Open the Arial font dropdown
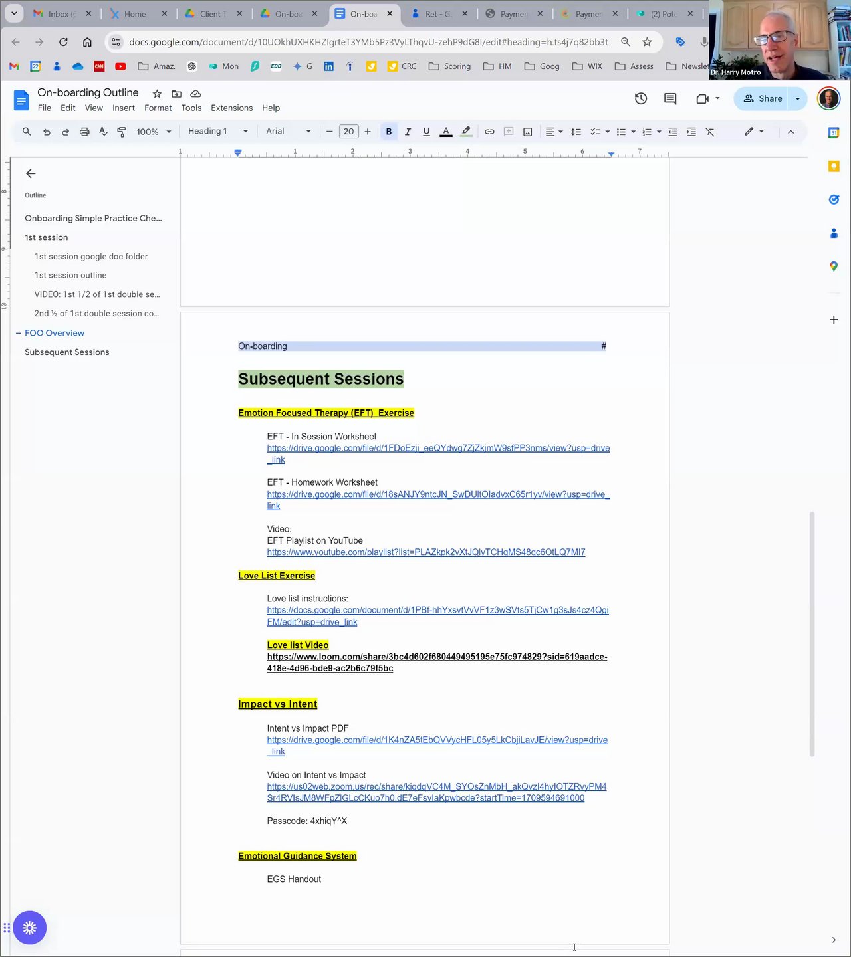Viewport: 851px width, 957px height. (289, 131)
